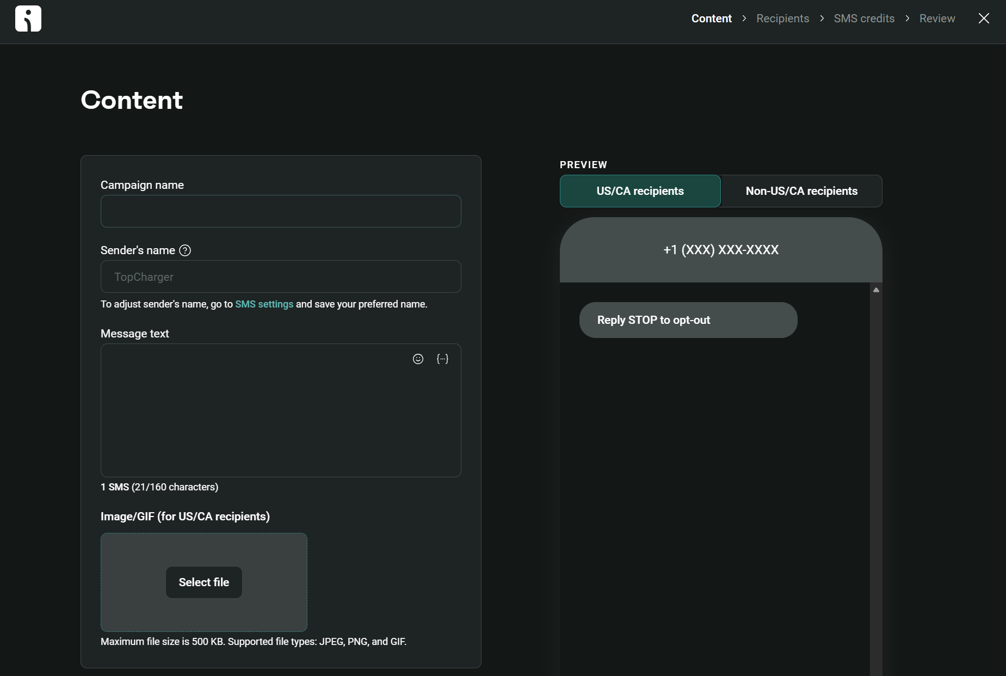The height and width of the screenshot is (676, 1006).
Task: Go to the Recipients step
Action: coord(782,19)
